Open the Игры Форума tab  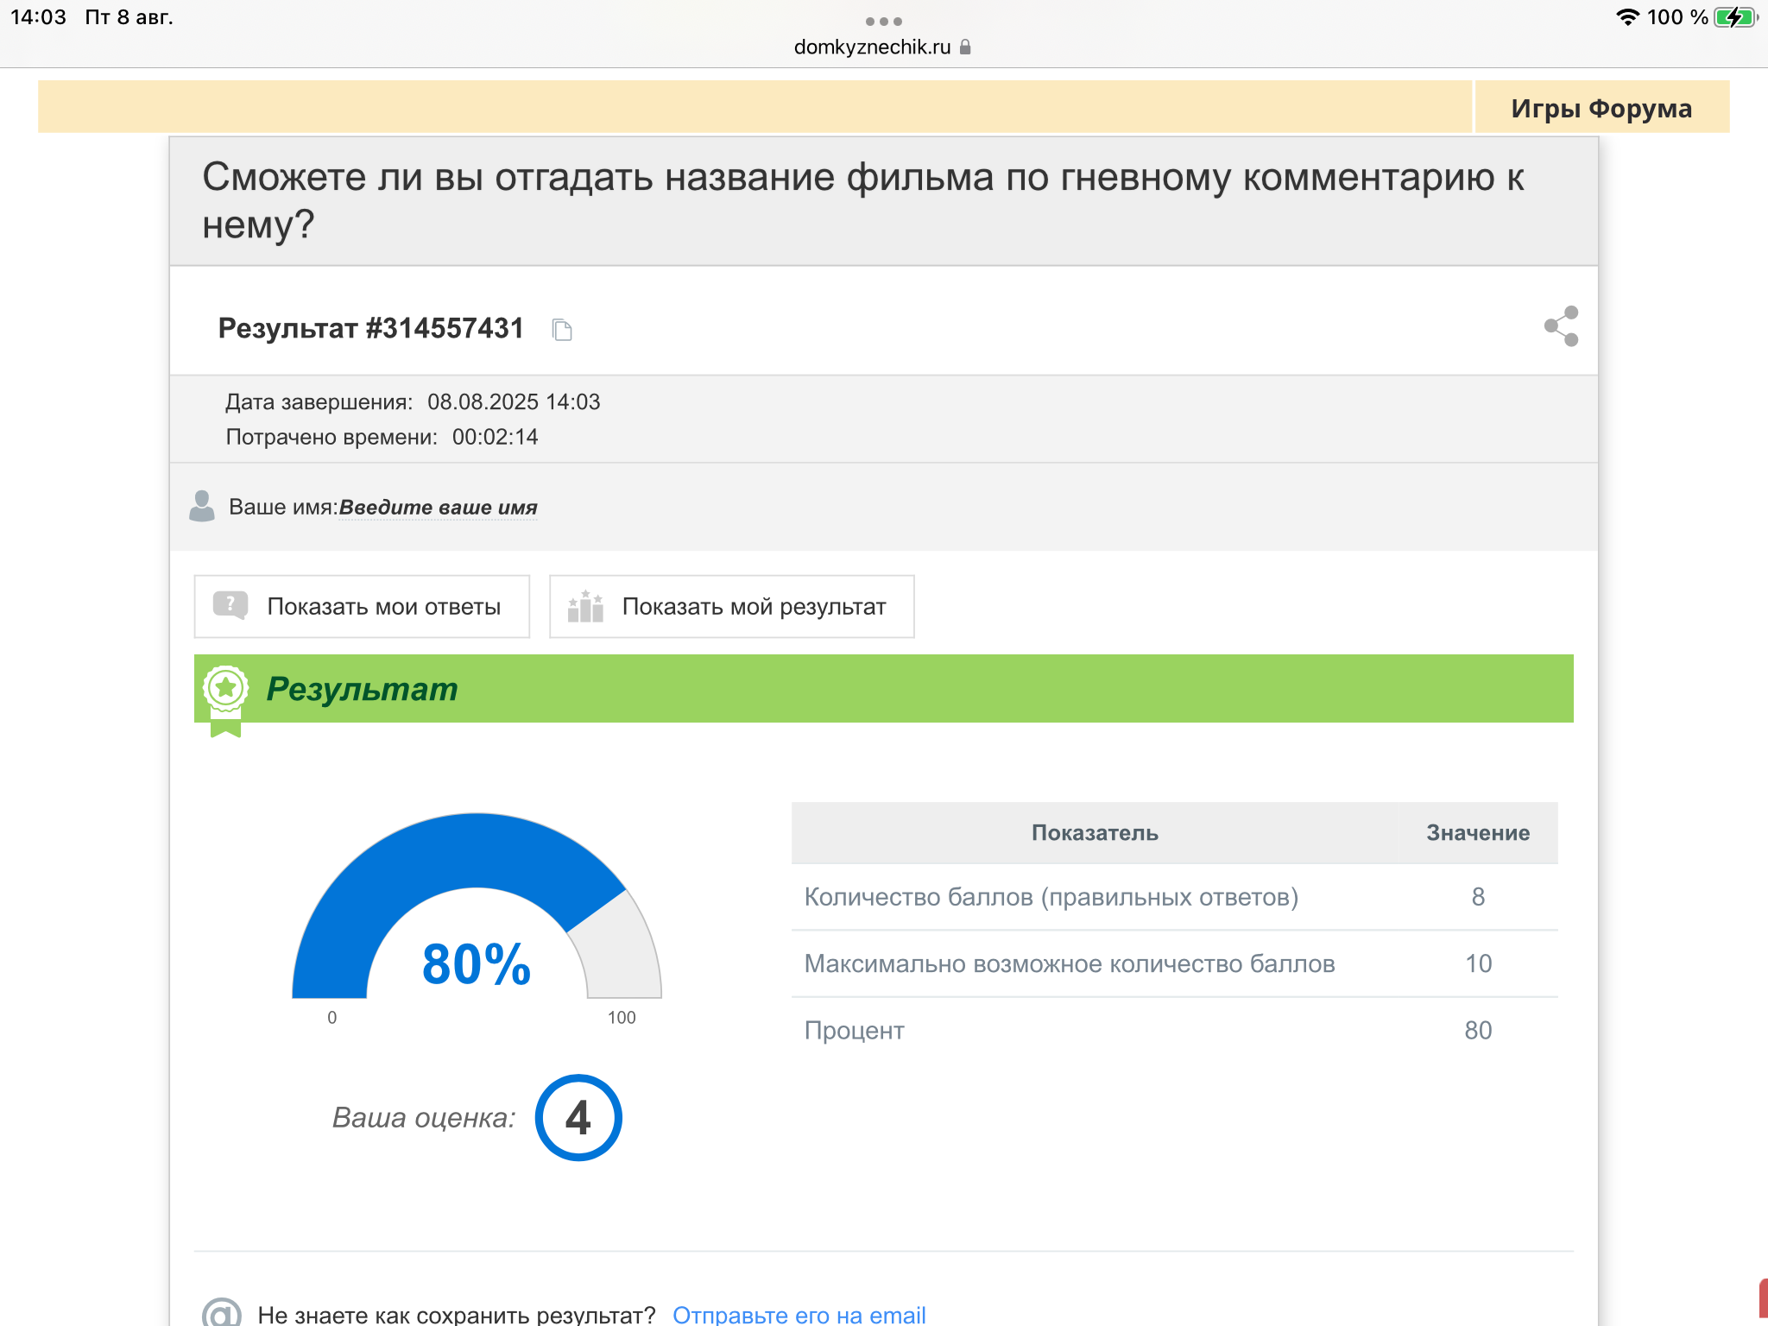pos(1601,107)
